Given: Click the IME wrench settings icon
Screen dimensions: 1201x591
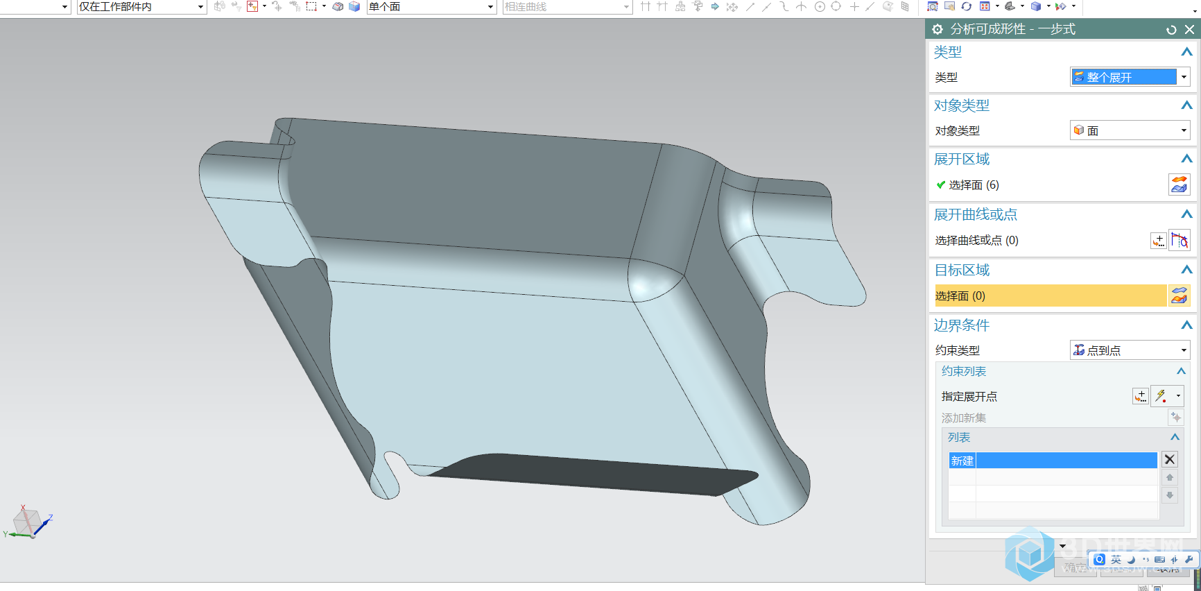Looking at the screenshot, I should pos(1189,560).
